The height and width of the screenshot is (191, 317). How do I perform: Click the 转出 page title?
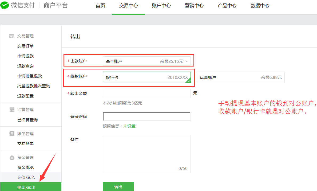coord(75,37)
